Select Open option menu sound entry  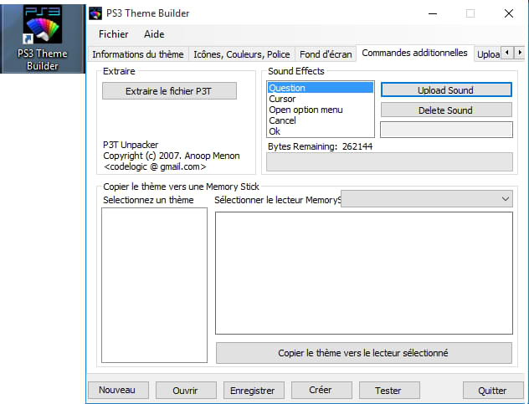pyautogui.click(x=321, y=110)
